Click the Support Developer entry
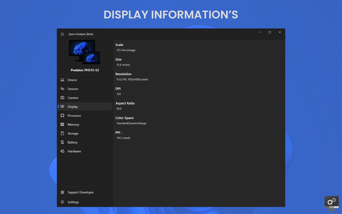 pyautogui.click(x=80, y=192)
